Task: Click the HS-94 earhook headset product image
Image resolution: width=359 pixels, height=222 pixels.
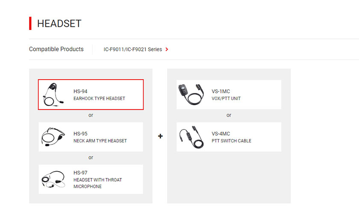Action: pyautogui.click(x=53, y=95)
